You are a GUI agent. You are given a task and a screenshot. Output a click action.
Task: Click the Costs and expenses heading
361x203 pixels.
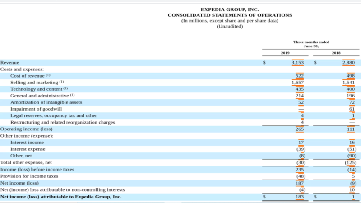coord(22,69)
